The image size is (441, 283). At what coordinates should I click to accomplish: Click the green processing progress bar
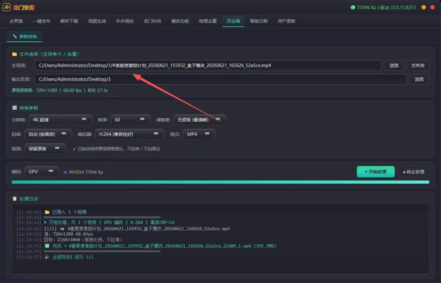point(220,182)
